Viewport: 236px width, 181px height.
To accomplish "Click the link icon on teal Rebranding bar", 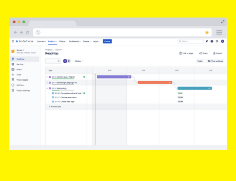I will tap(209, 88).
